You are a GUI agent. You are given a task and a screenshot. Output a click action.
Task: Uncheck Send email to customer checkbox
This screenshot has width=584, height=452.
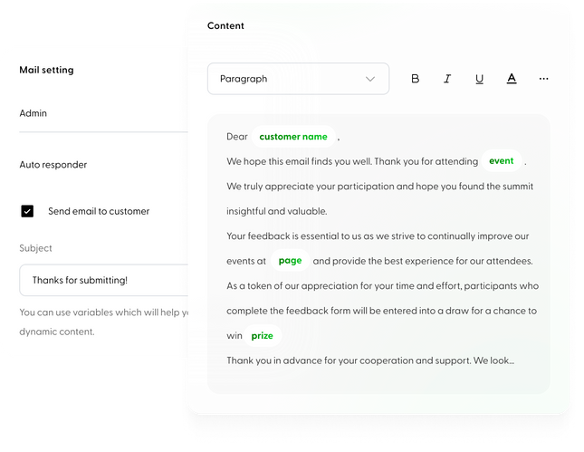(27, 211)
